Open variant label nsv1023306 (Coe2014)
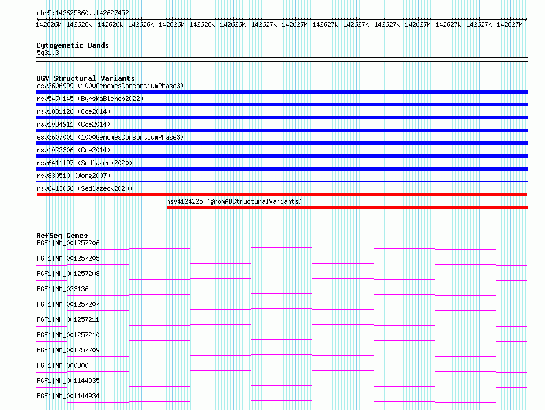 click(73, 150)
